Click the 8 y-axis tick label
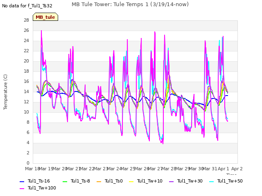 tap(28, 122)
